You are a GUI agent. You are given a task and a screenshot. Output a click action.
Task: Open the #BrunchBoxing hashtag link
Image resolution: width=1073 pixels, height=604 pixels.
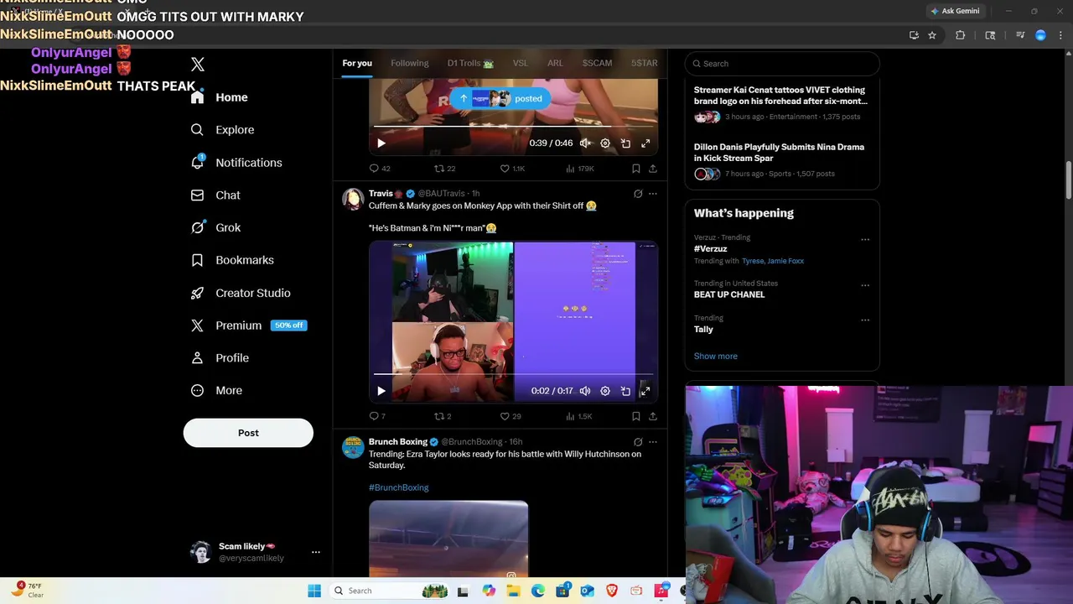pos(399,487)
